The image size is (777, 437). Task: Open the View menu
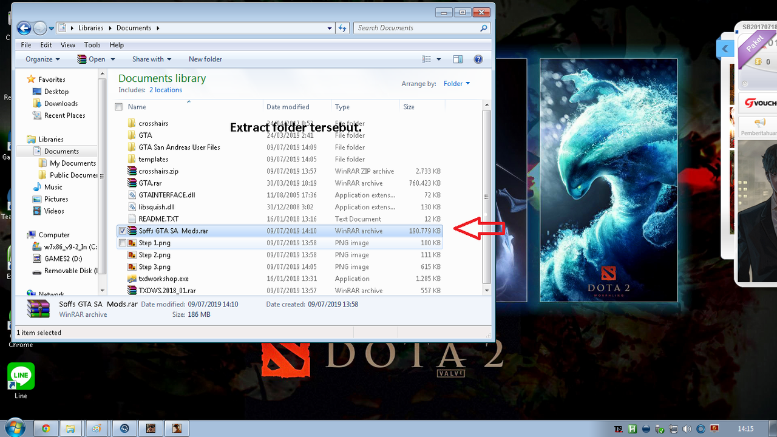68,45
